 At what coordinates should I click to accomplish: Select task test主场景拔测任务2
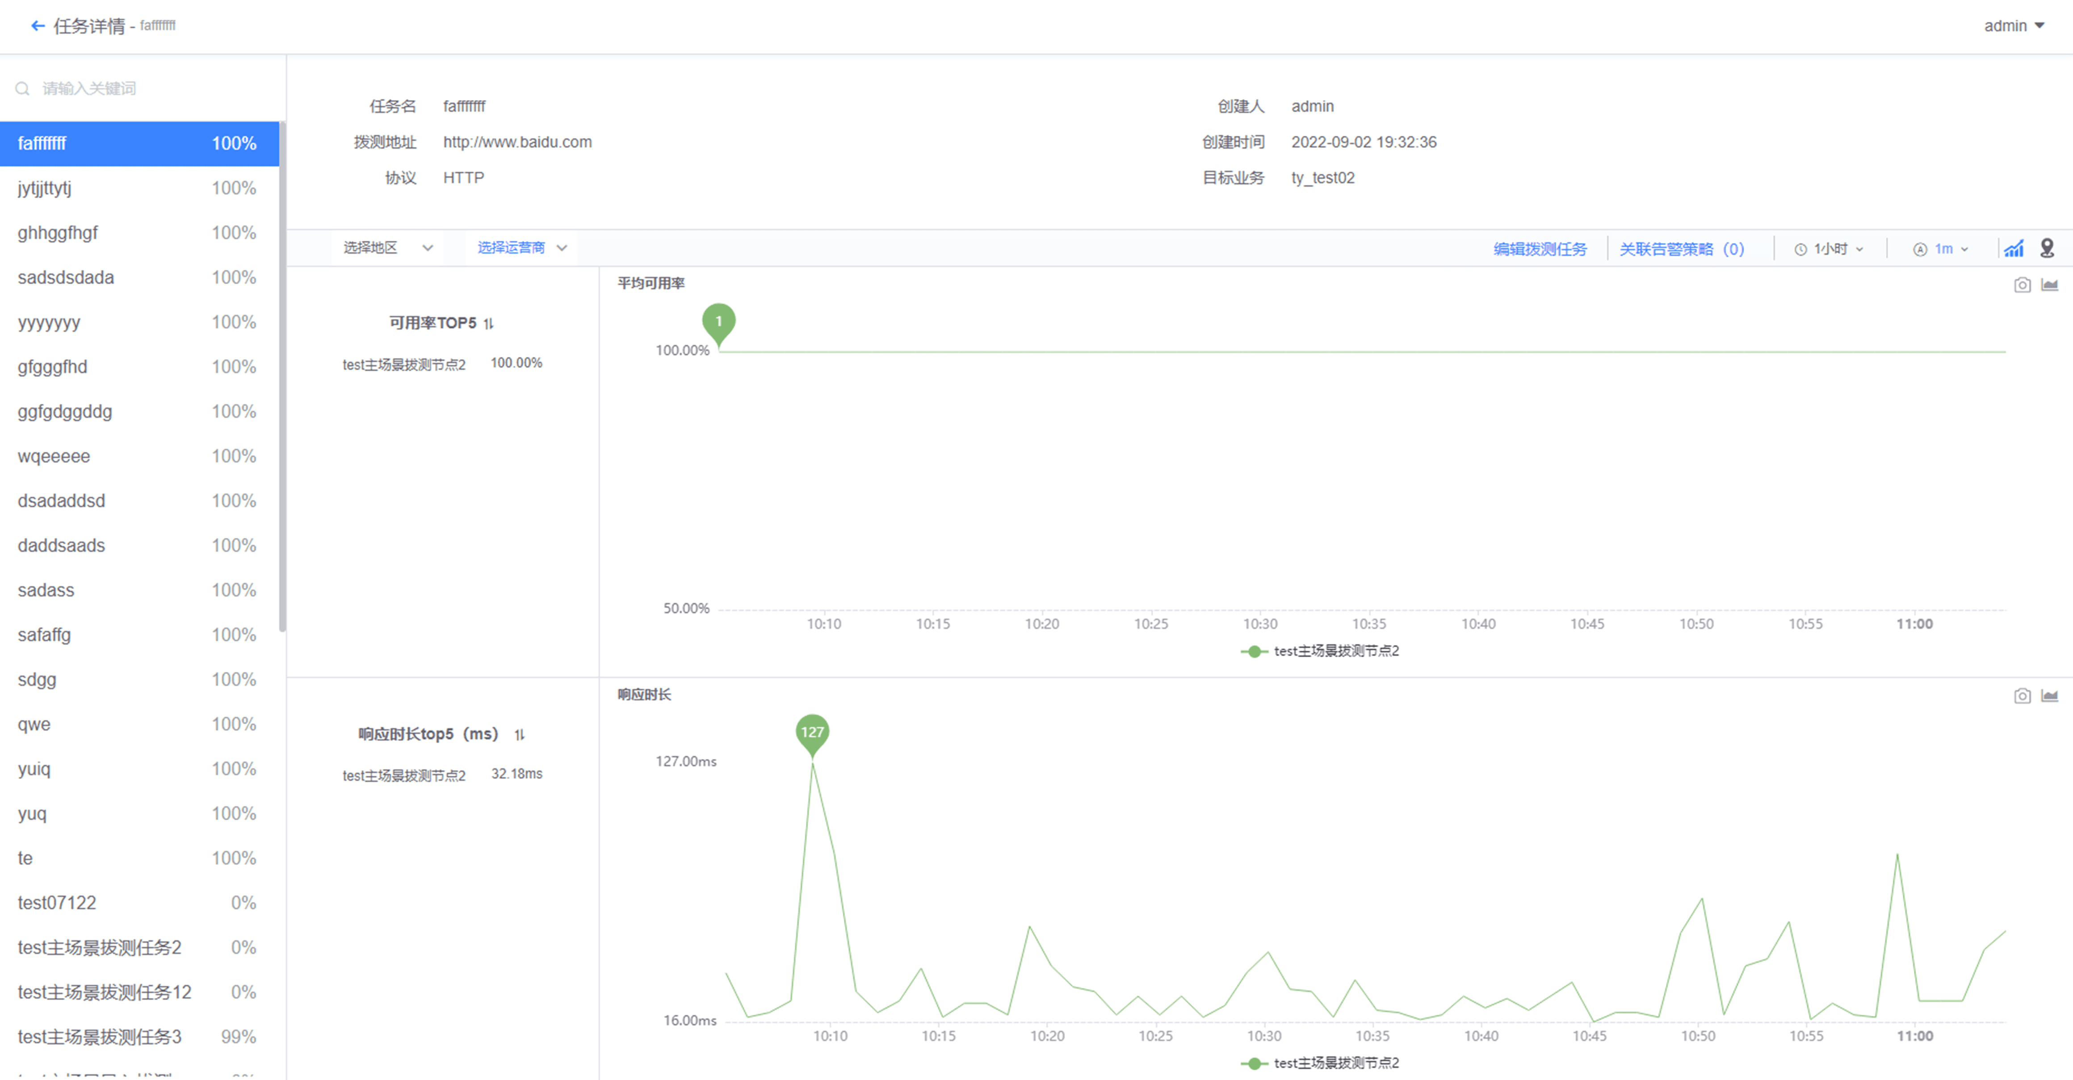point(139,948)
